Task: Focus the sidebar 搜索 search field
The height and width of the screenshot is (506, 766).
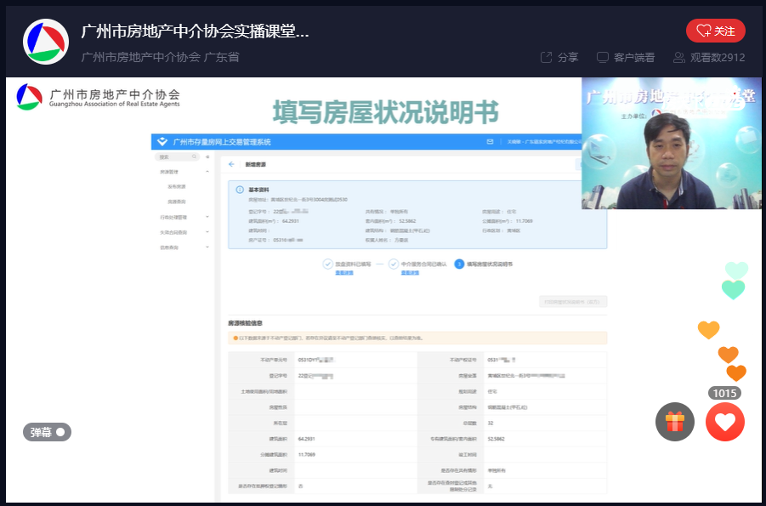Action: (x=177, y=157)
